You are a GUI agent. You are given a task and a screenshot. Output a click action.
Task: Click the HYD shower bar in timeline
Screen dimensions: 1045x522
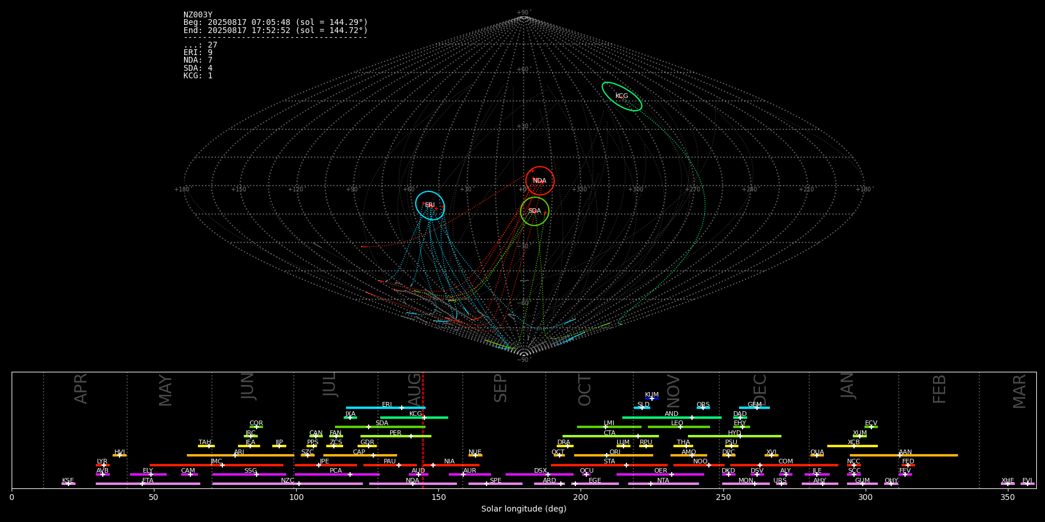tap(734, 436)
